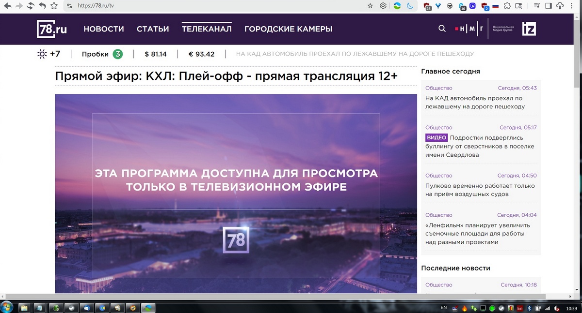Open the Windows Start button

[x=7, y=307]
